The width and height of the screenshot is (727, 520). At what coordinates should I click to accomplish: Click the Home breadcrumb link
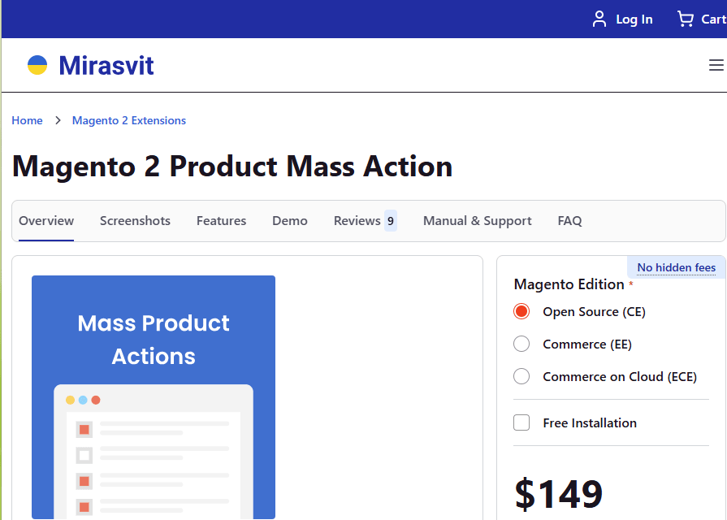point(27,120)
